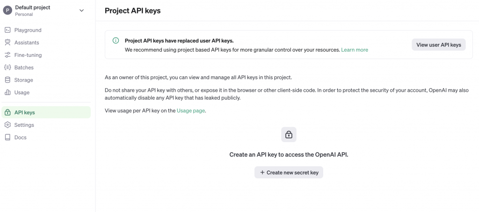This screenshot has width=479, height=212.
Task: Expand the Default project chevron dropdown
Action: [x=81, y=10]
